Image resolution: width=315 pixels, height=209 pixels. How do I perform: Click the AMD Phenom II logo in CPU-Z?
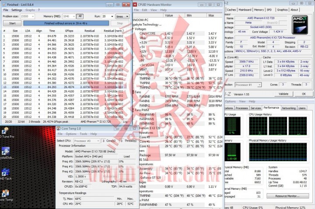coord(300,25)
